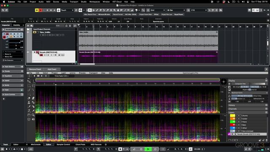Image resolution: width=270 pixels, height=152 pixels.
Task: Select the Mute X tool
Action: click(111, 10)
